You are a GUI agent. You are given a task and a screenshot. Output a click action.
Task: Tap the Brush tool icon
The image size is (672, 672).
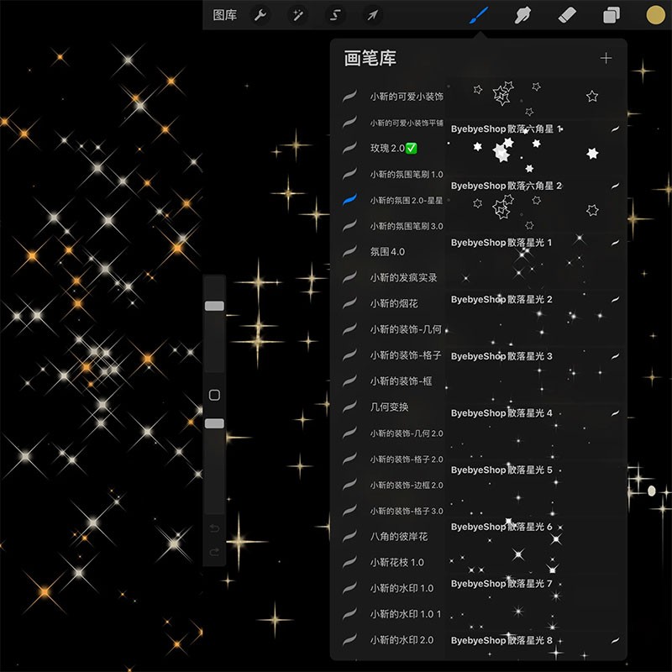tap(478, 15)
